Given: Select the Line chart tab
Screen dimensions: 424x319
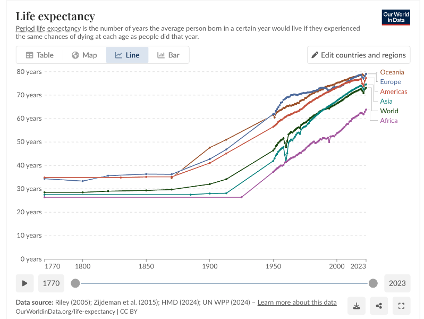Looking at the screenshot, I should pyautogui.click(x=127, y=55).
